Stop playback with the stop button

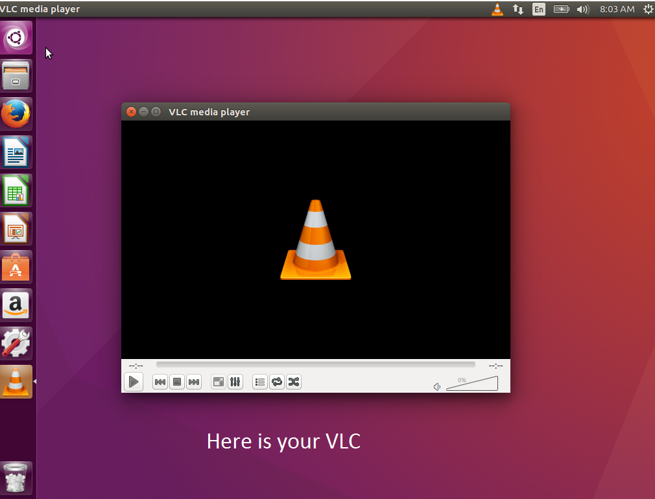click(176, 382)
